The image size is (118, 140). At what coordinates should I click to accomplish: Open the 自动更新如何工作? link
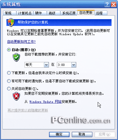tap(21, 42)
